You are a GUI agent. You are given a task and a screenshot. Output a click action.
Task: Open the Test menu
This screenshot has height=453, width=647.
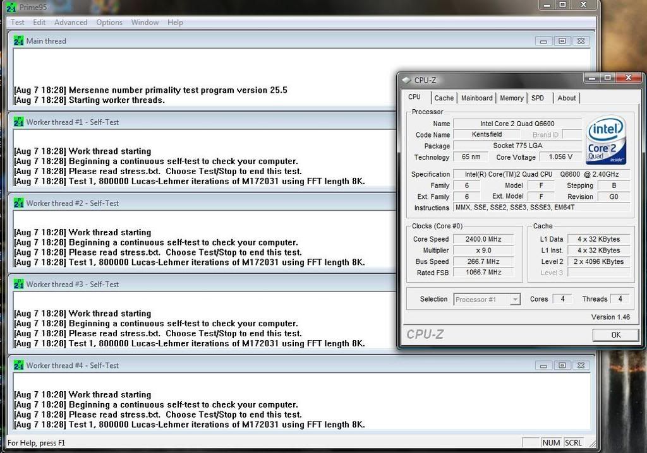click(18, 22)
